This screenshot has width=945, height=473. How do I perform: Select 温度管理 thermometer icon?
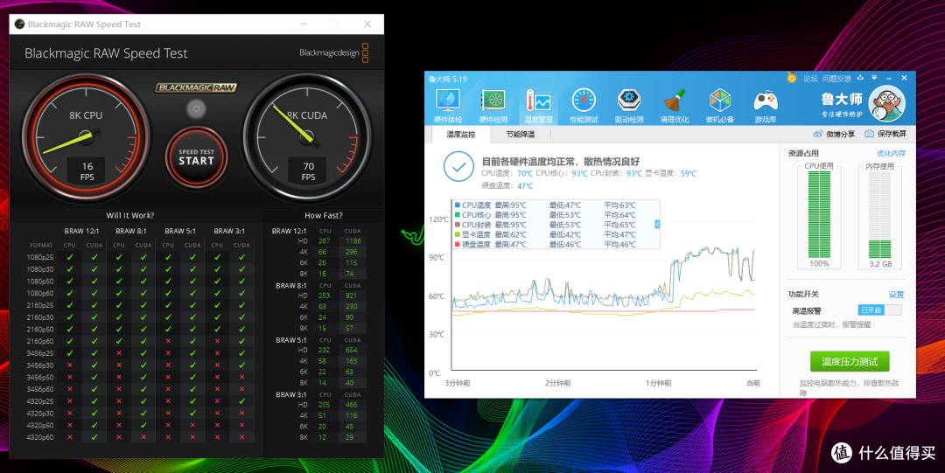(x=537, y=101)
